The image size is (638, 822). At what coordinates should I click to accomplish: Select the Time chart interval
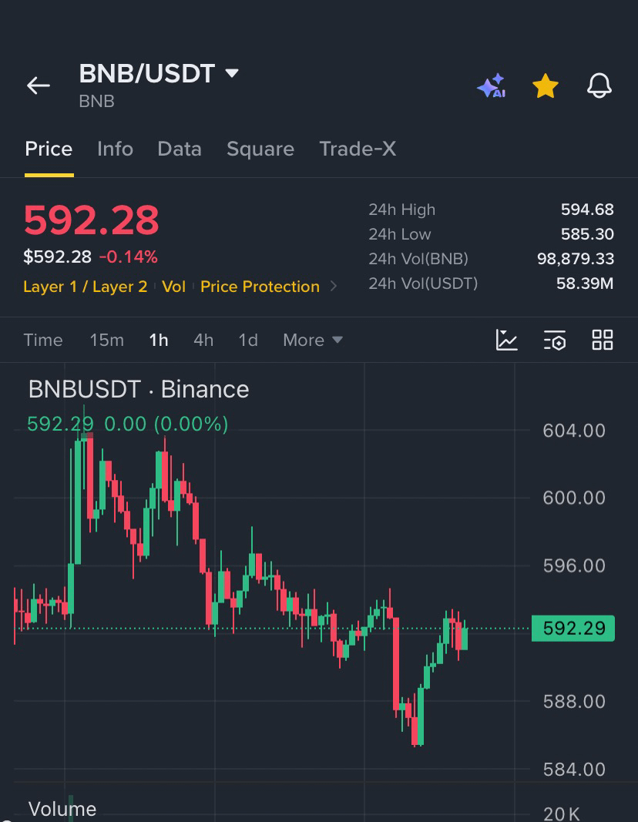pos(43,341)
